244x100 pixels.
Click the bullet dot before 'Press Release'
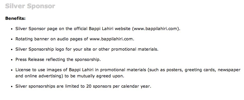(12, 60)
